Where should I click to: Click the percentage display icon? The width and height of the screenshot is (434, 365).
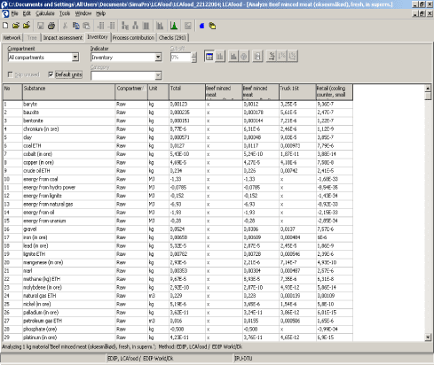[x=272, y=56]
